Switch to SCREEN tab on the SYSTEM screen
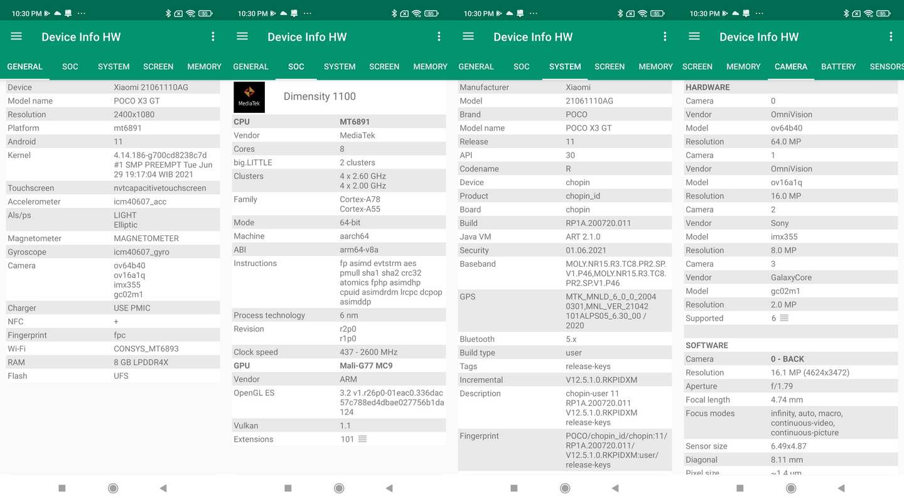This screenshot has width=904, height=502. click(x=610, y=67)
